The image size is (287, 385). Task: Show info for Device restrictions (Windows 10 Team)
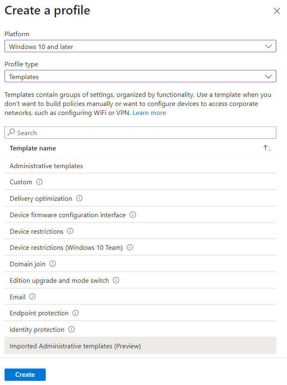coord(130,247)
